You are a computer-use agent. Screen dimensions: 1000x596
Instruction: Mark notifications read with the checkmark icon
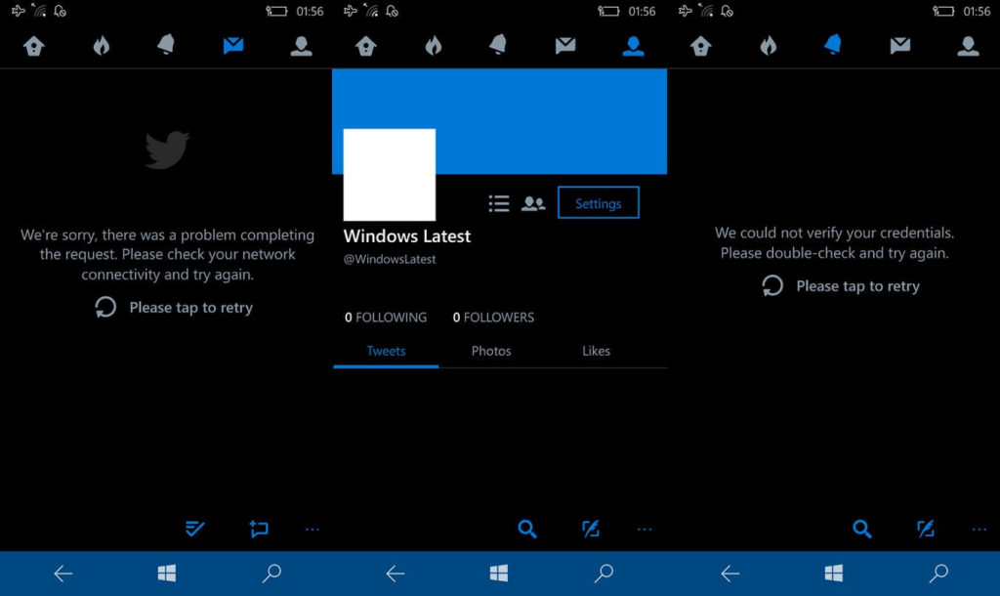193,529
